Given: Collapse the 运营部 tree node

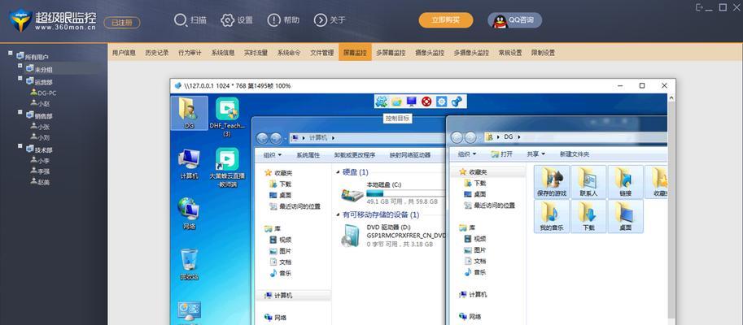Looking at the screenshot, I should (x=20, y=78).
